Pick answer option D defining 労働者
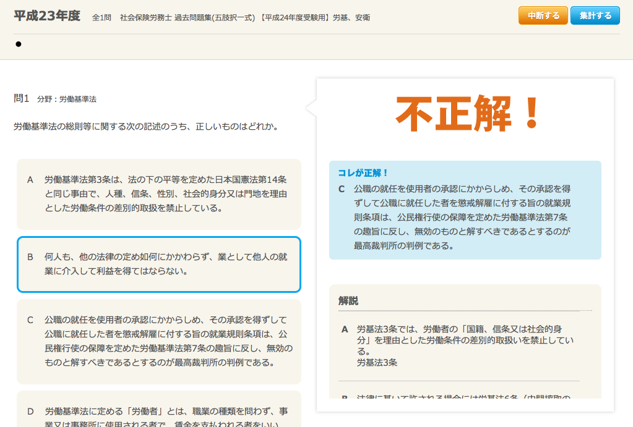The width and height of the screenshot is (633, 427). [158, 415]
